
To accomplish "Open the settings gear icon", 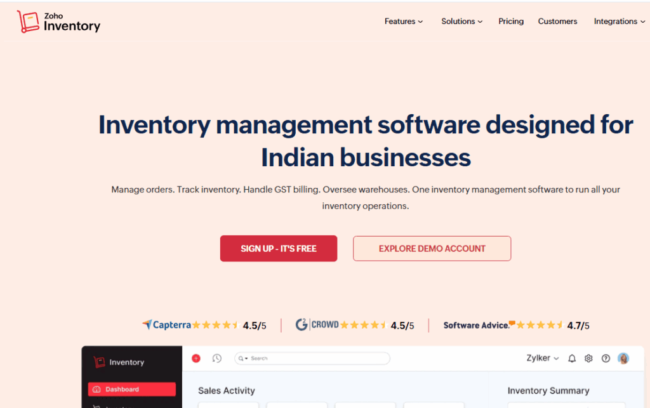I will click(x=588, y=359).
